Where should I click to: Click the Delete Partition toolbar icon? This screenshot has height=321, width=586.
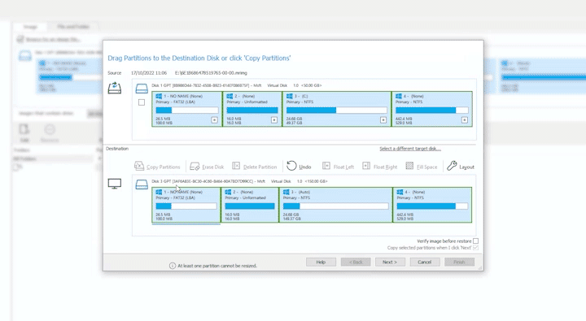[236, 166]
